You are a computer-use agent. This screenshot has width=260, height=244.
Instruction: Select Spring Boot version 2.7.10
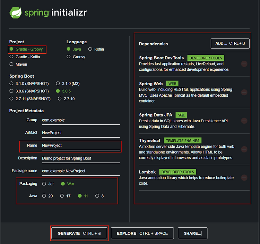(x=66, y=99)
